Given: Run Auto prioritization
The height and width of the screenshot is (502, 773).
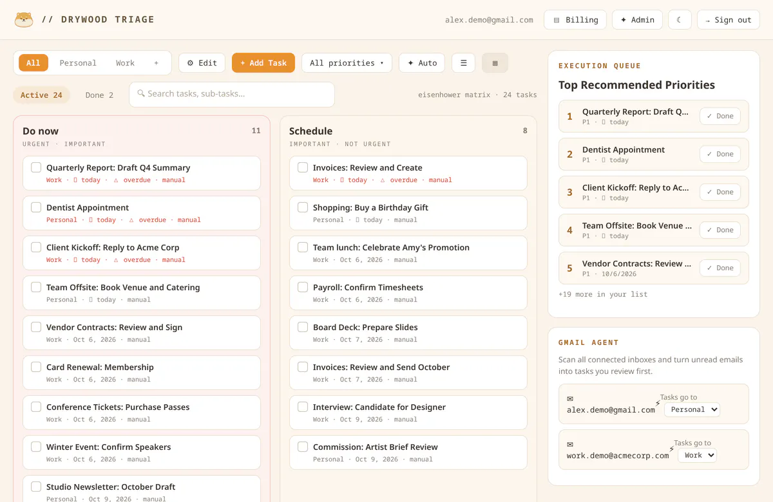Looking at the screenshot, I should pos(422,63).
